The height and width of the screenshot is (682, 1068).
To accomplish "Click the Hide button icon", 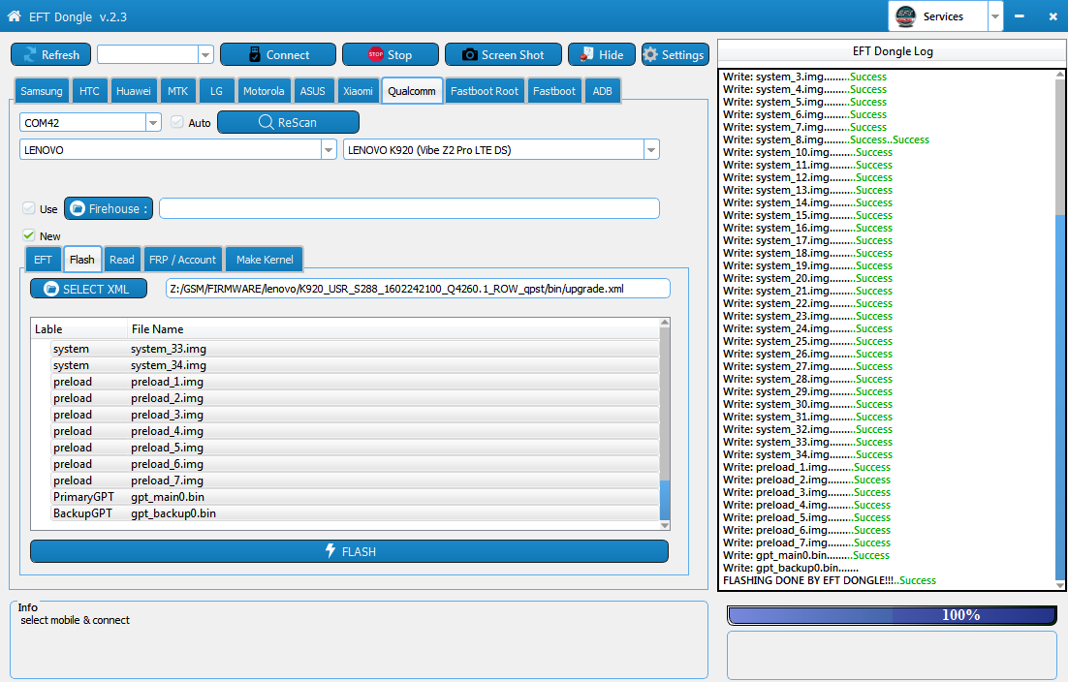I will point(586,54).
